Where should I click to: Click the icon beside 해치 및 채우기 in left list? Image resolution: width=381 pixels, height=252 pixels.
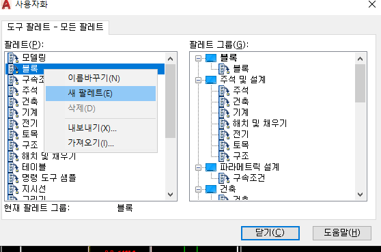coord(13,156)
